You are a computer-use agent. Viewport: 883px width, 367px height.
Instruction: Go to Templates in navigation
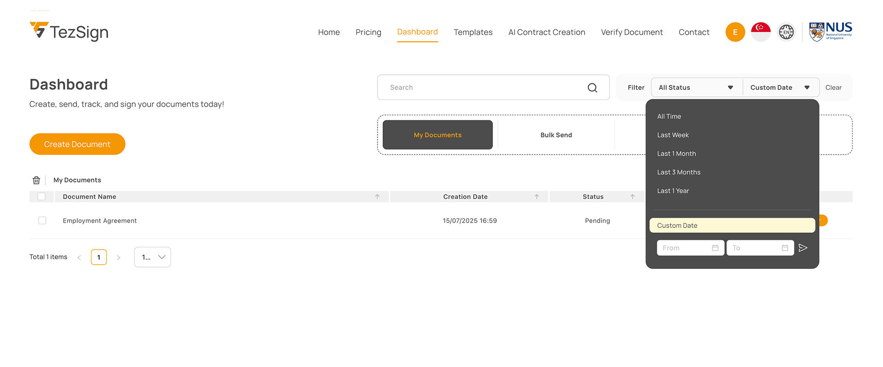coord(473,32)
